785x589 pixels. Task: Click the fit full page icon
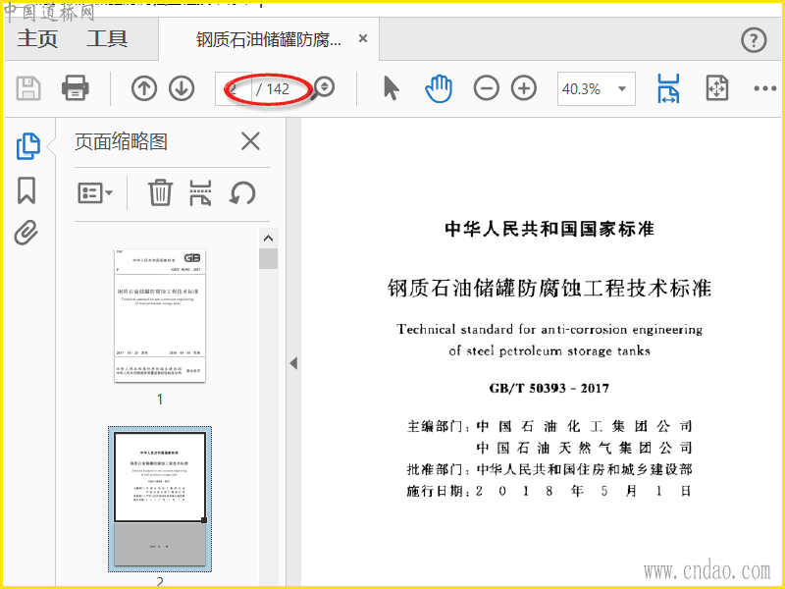click(717, 88)
